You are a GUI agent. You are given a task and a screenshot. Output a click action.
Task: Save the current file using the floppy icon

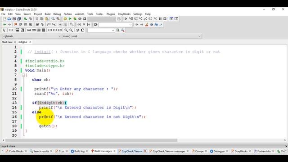(14, 19)
